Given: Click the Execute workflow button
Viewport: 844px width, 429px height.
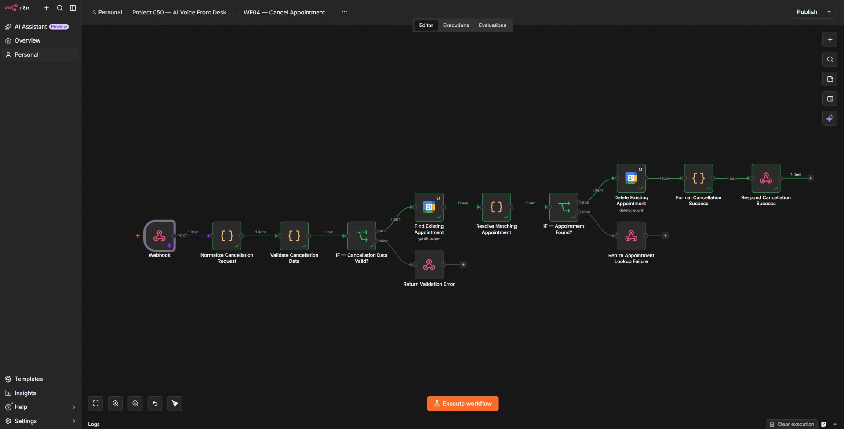Looking at the screenshot, I should tap(463, 404).
